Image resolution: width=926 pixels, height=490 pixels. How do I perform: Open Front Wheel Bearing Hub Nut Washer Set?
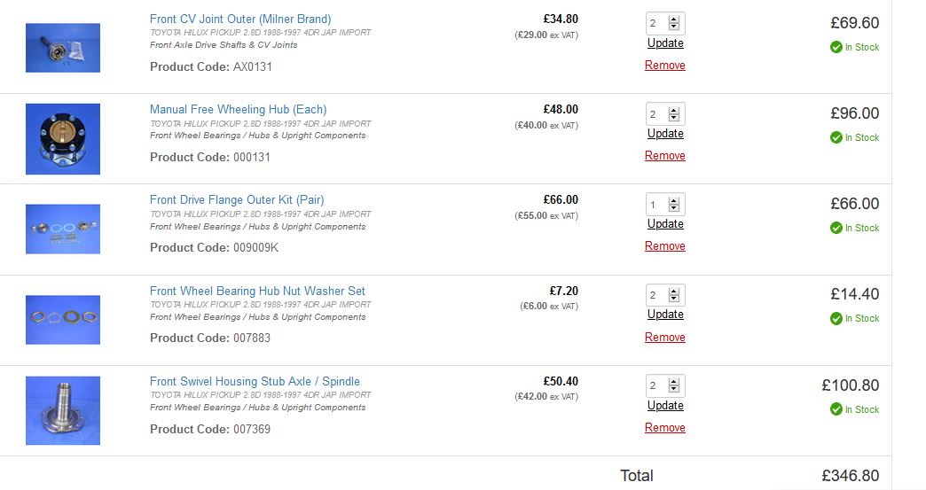pyautogui.click(x=257, y=291)
